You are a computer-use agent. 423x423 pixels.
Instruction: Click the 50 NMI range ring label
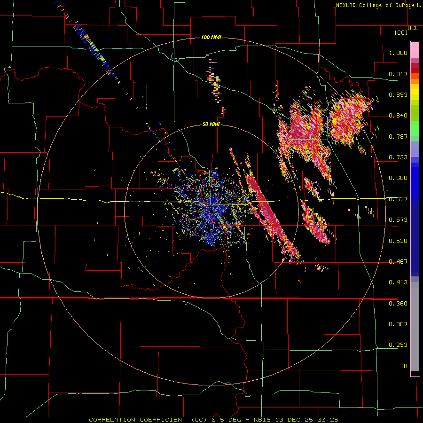click(211, 124)
